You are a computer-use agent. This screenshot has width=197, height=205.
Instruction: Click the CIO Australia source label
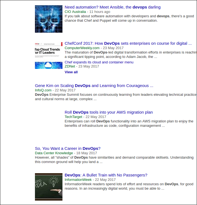click(75, 12)
